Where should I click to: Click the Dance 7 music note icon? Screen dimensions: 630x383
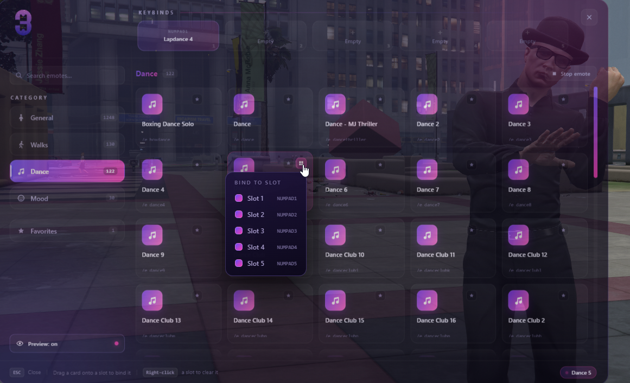pos(427,170)
